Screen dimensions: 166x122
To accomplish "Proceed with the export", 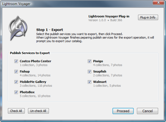I will (123, 111).
